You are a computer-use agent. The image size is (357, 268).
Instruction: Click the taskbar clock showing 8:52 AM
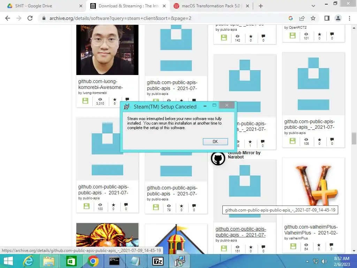pyautogui.click(x=342, y=261)
